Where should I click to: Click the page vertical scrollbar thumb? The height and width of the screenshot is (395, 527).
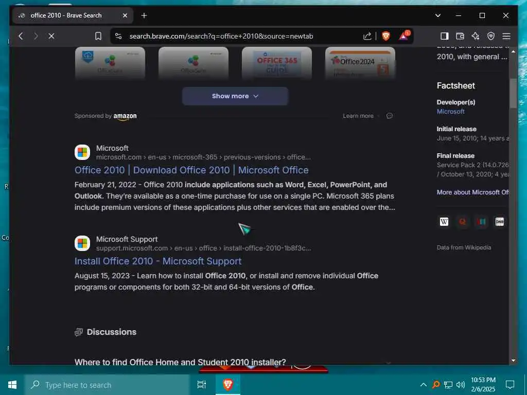[513, 93]
